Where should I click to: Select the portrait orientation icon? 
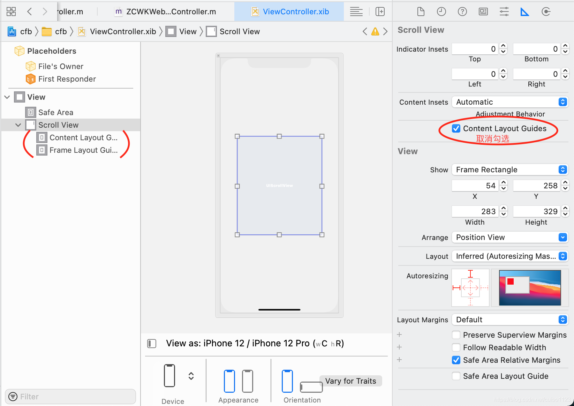click(x=287, y=381)
